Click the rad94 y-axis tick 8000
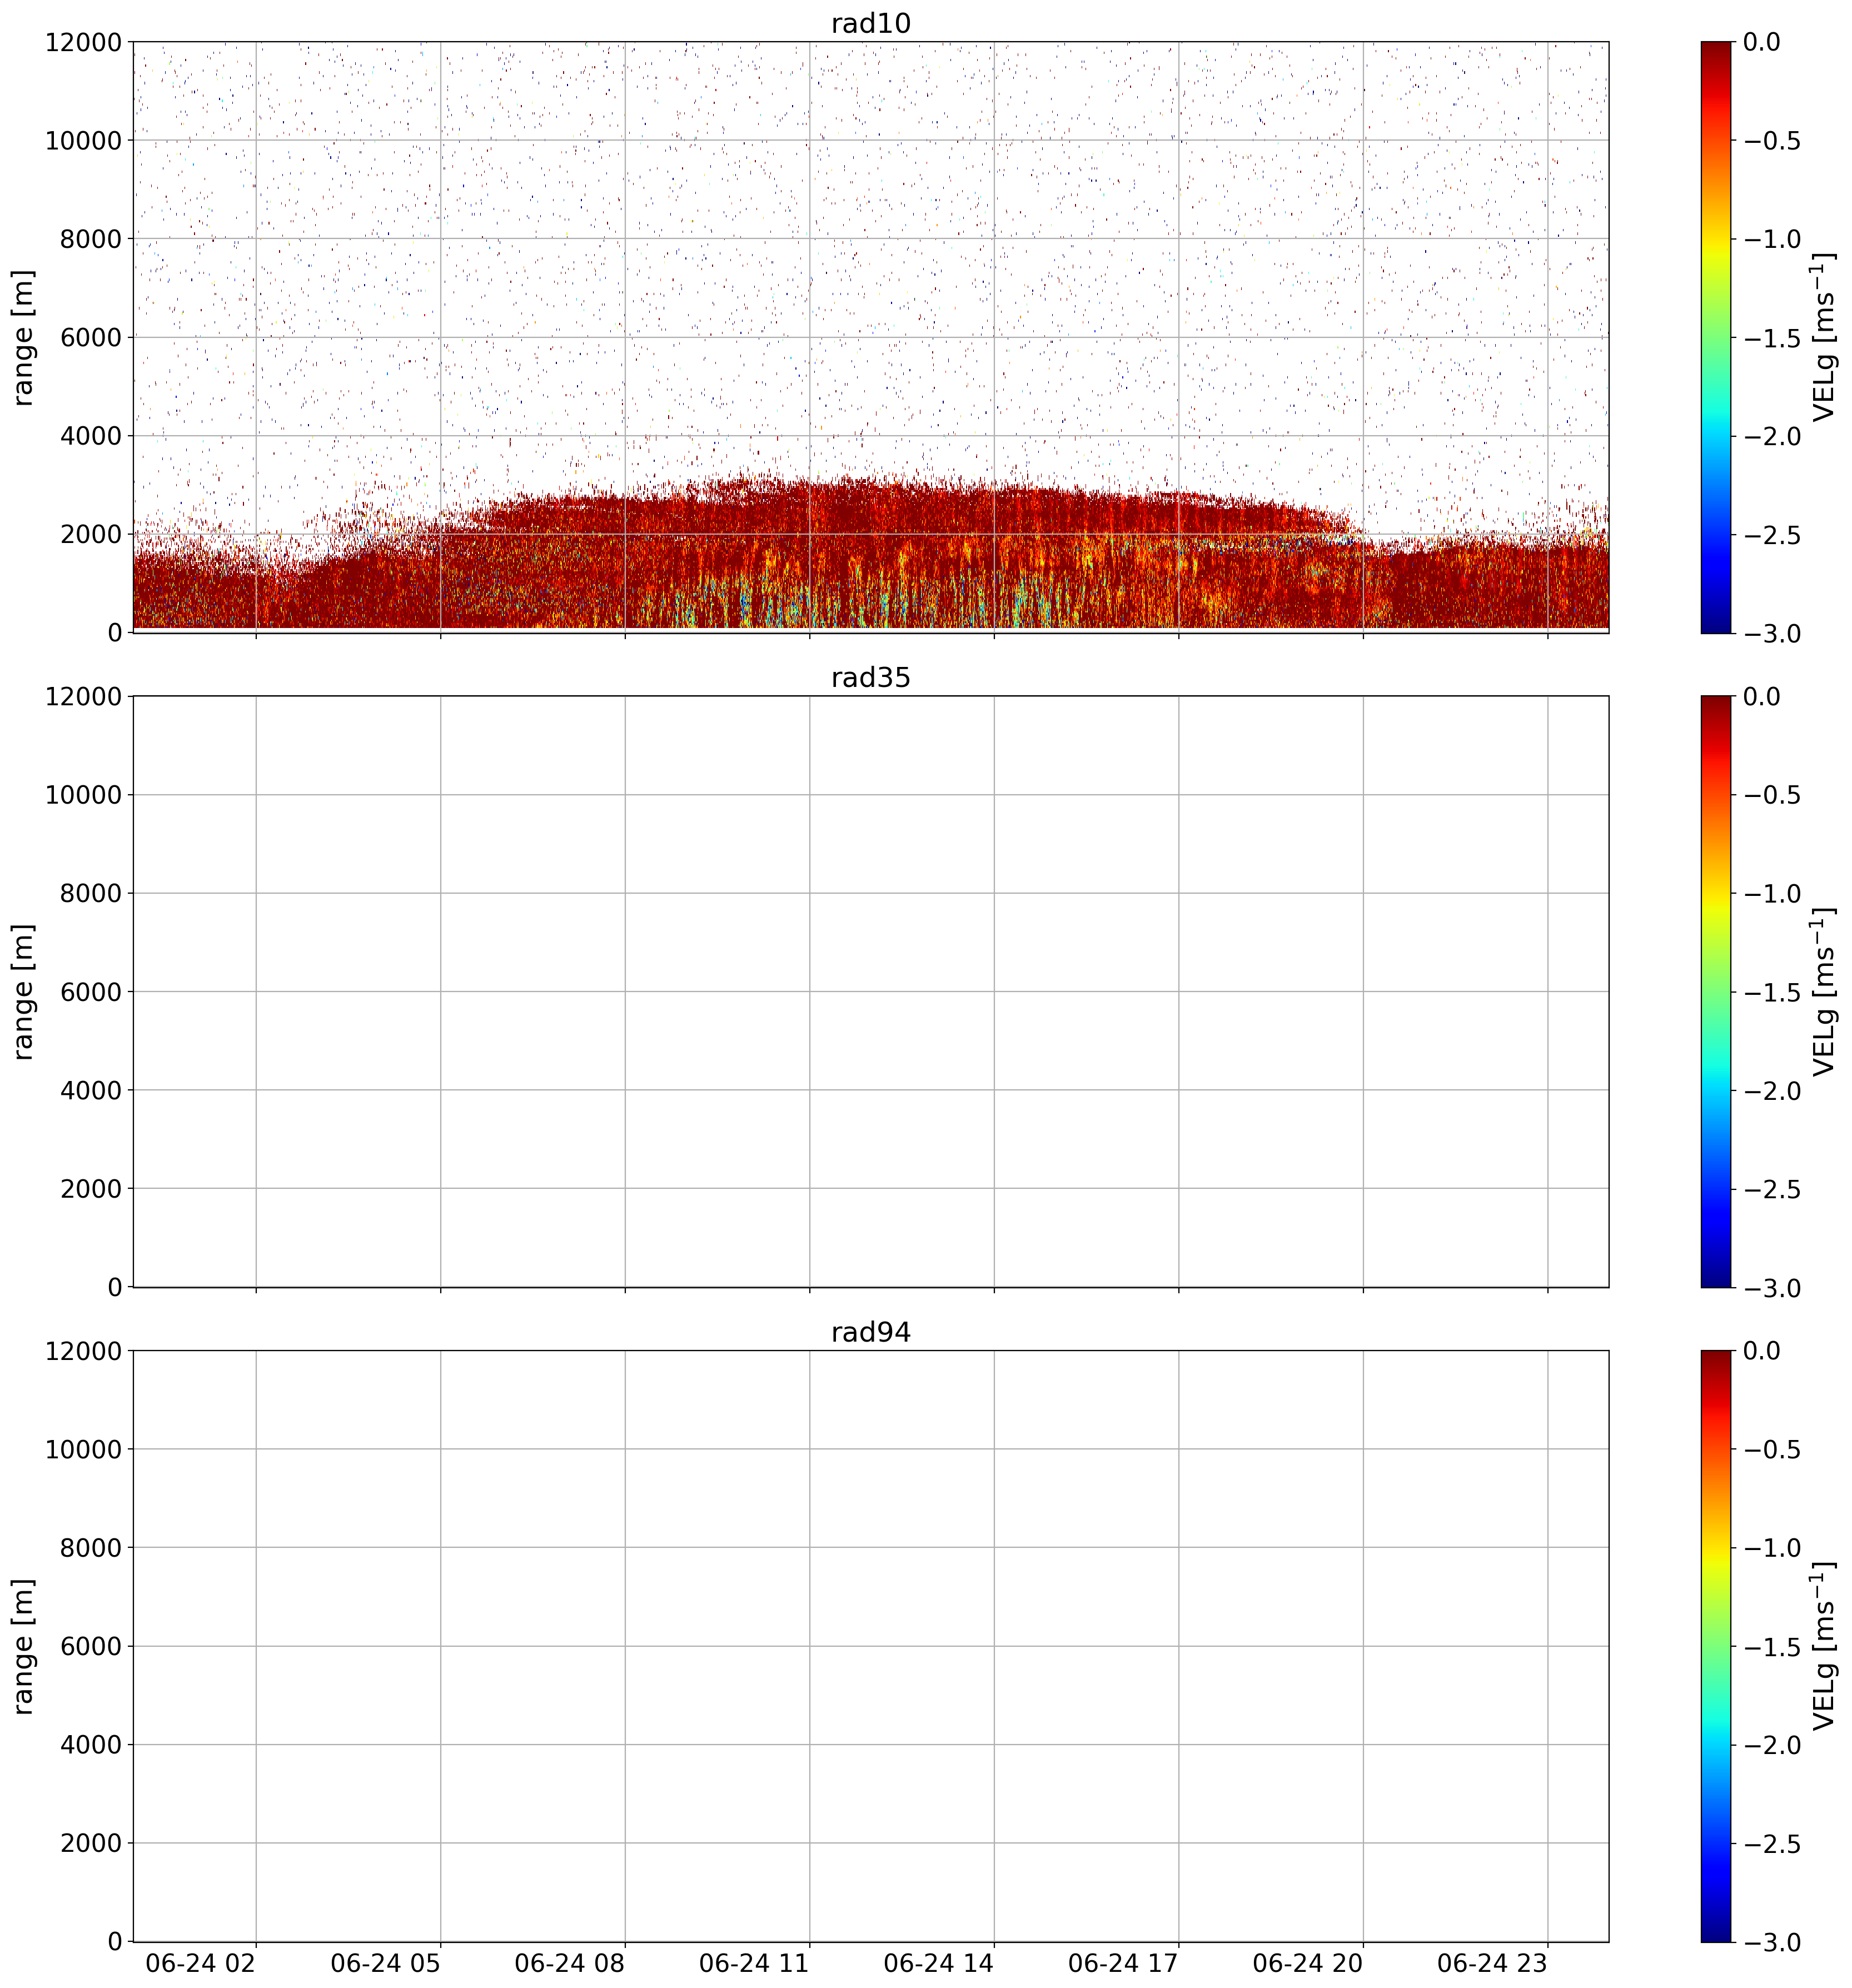Screen dimensions: 1852x1988 pos(90,1548)
